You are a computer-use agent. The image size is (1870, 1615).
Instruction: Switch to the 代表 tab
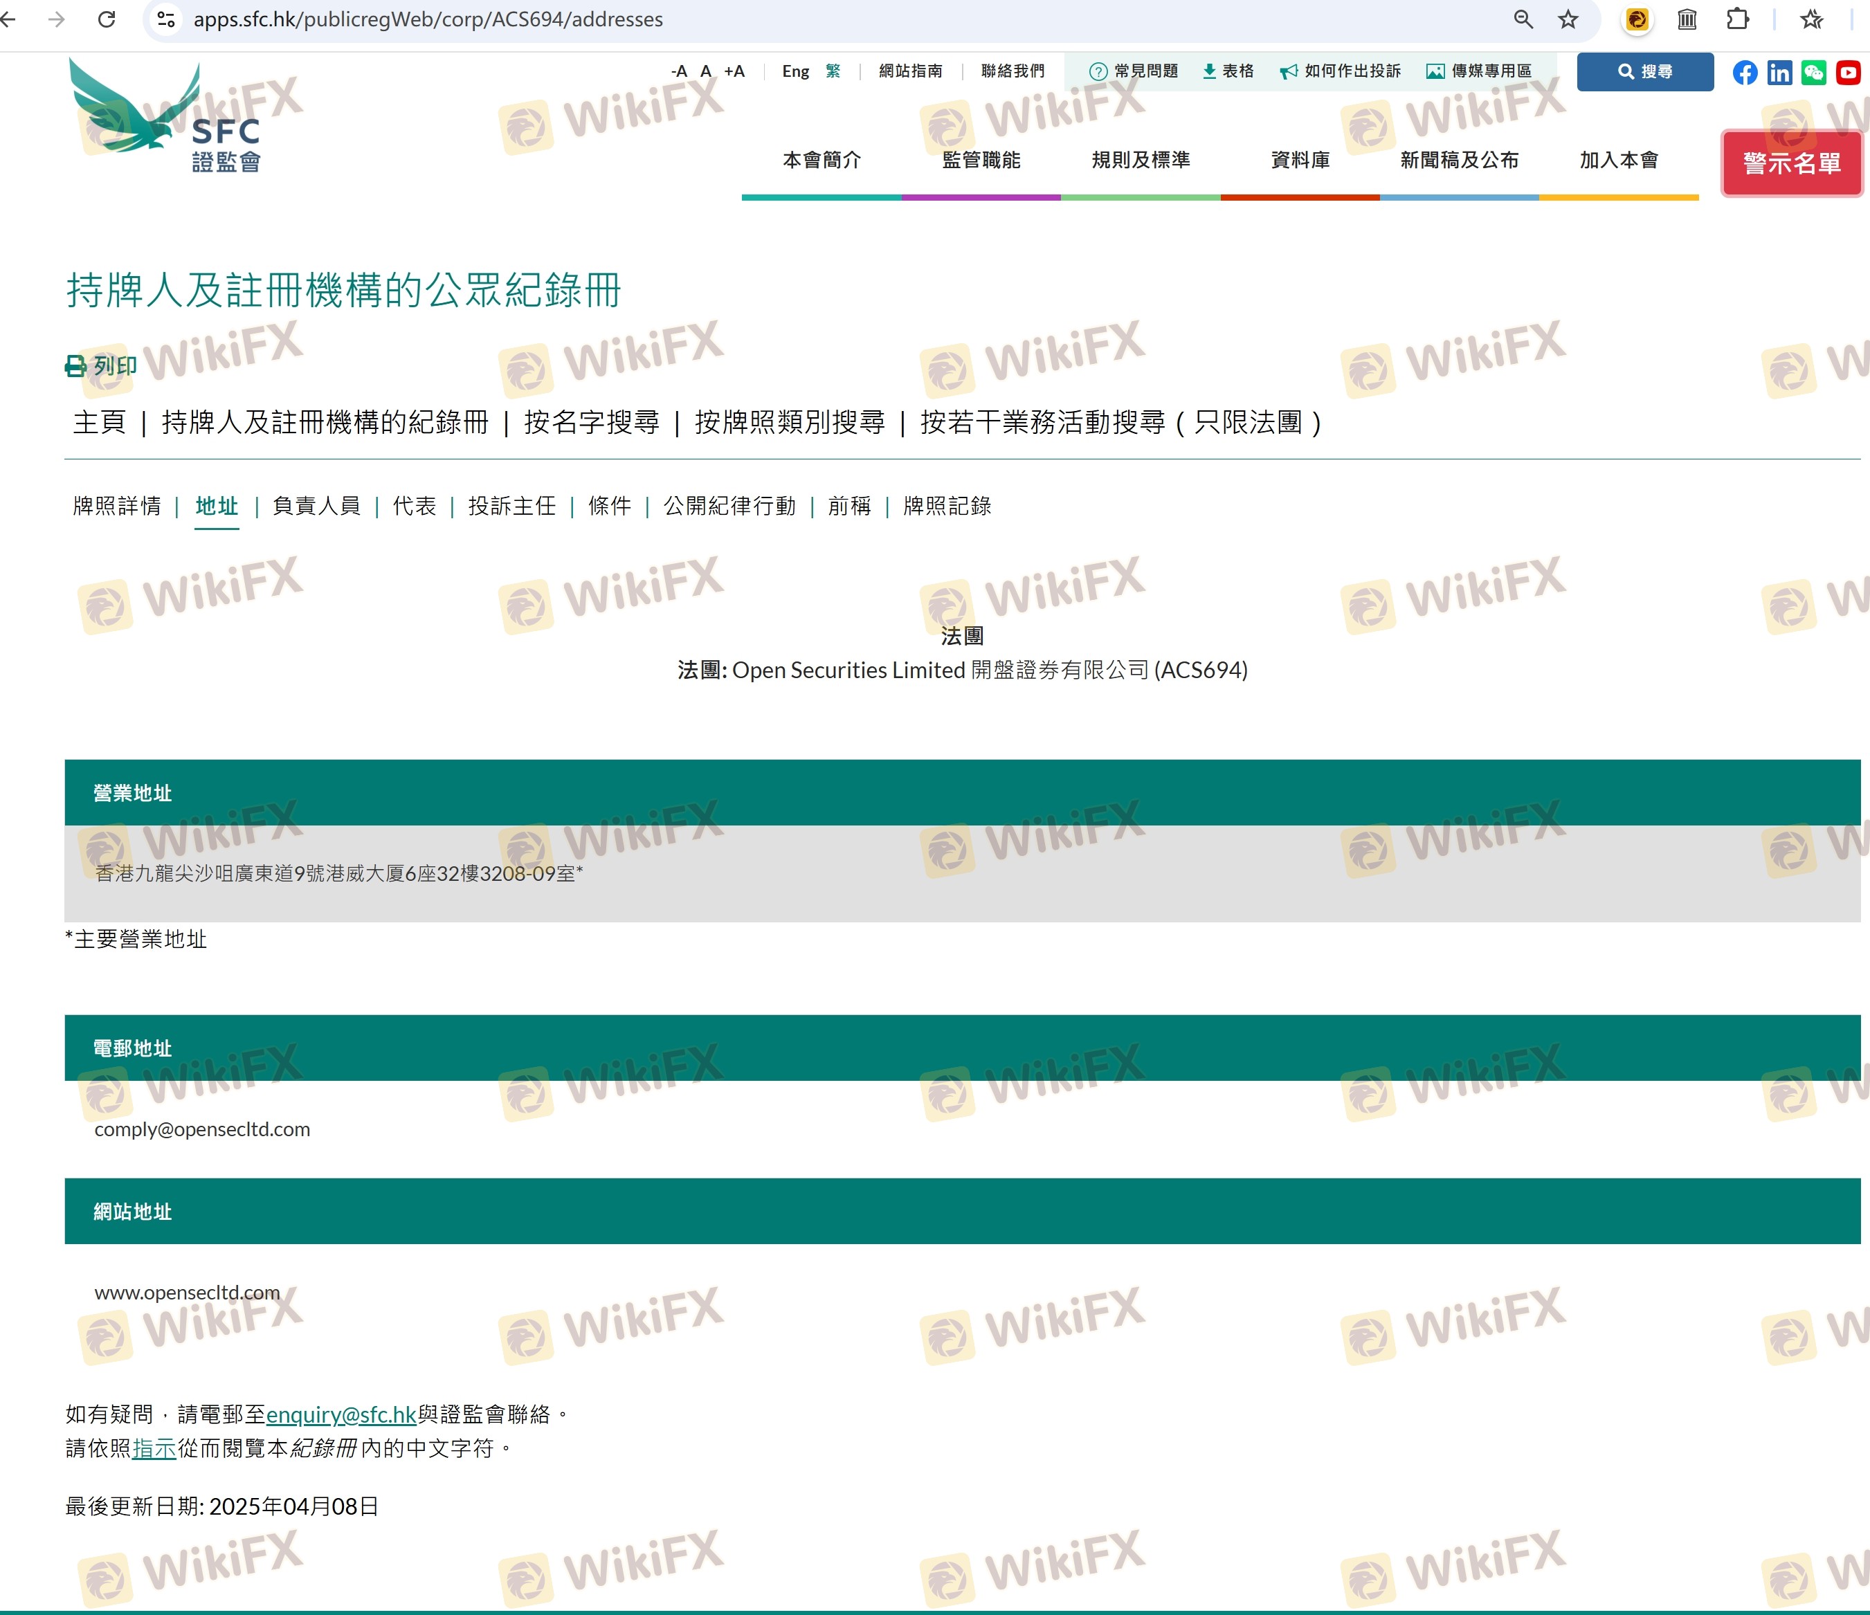tap(415, 506)
